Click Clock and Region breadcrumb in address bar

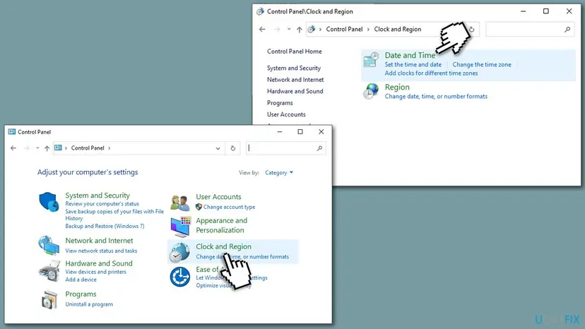click(397, 29)
